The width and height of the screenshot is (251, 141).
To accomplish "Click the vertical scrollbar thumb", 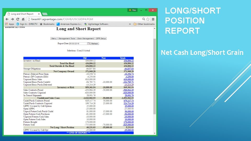I will pyautogui.click(x=155, y=77).
